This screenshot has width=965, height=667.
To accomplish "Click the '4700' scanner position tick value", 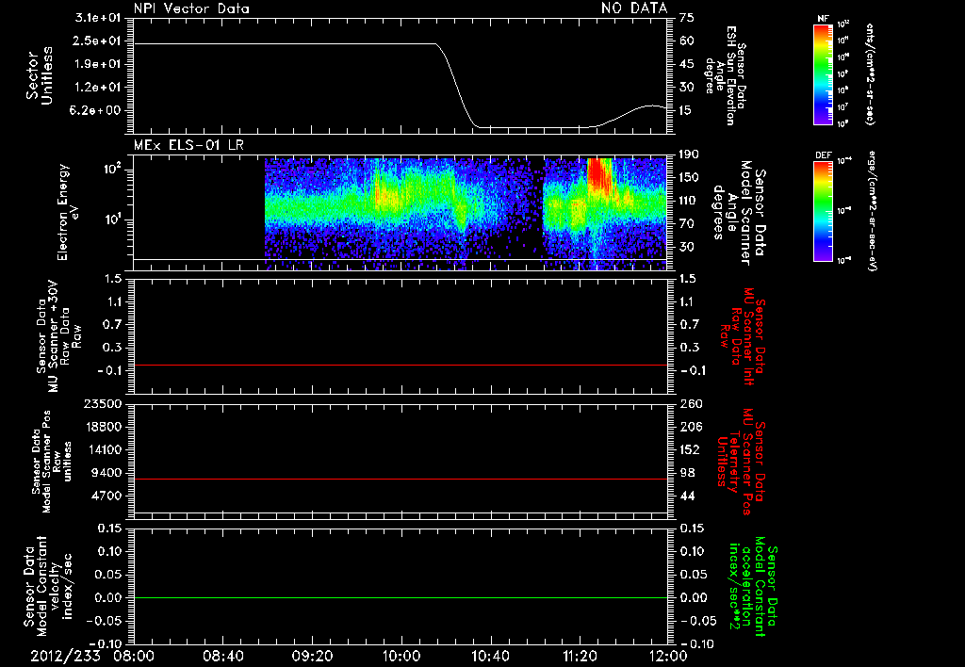I will (x=106, y=496).
